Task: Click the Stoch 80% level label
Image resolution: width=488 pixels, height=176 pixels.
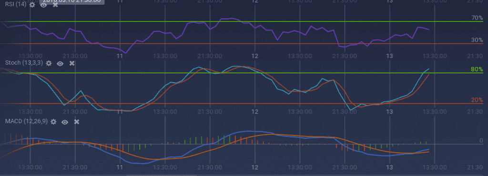Action: pos(477,69)
